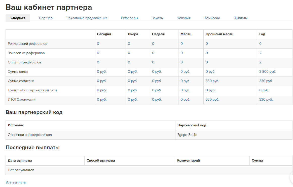Click Сумма оплат value for Неделя

click(x=157, y=71)
